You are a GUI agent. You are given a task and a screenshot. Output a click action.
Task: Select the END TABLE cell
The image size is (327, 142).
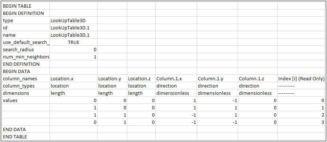pyautogui.click(x=26, y=137)
